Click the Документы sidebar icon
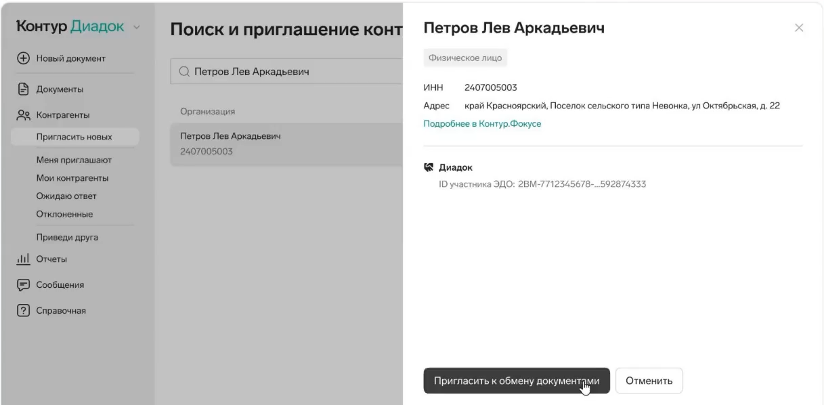Image resolution: width=824 pixels, height=405 pixels. click(x=22, y=89)
